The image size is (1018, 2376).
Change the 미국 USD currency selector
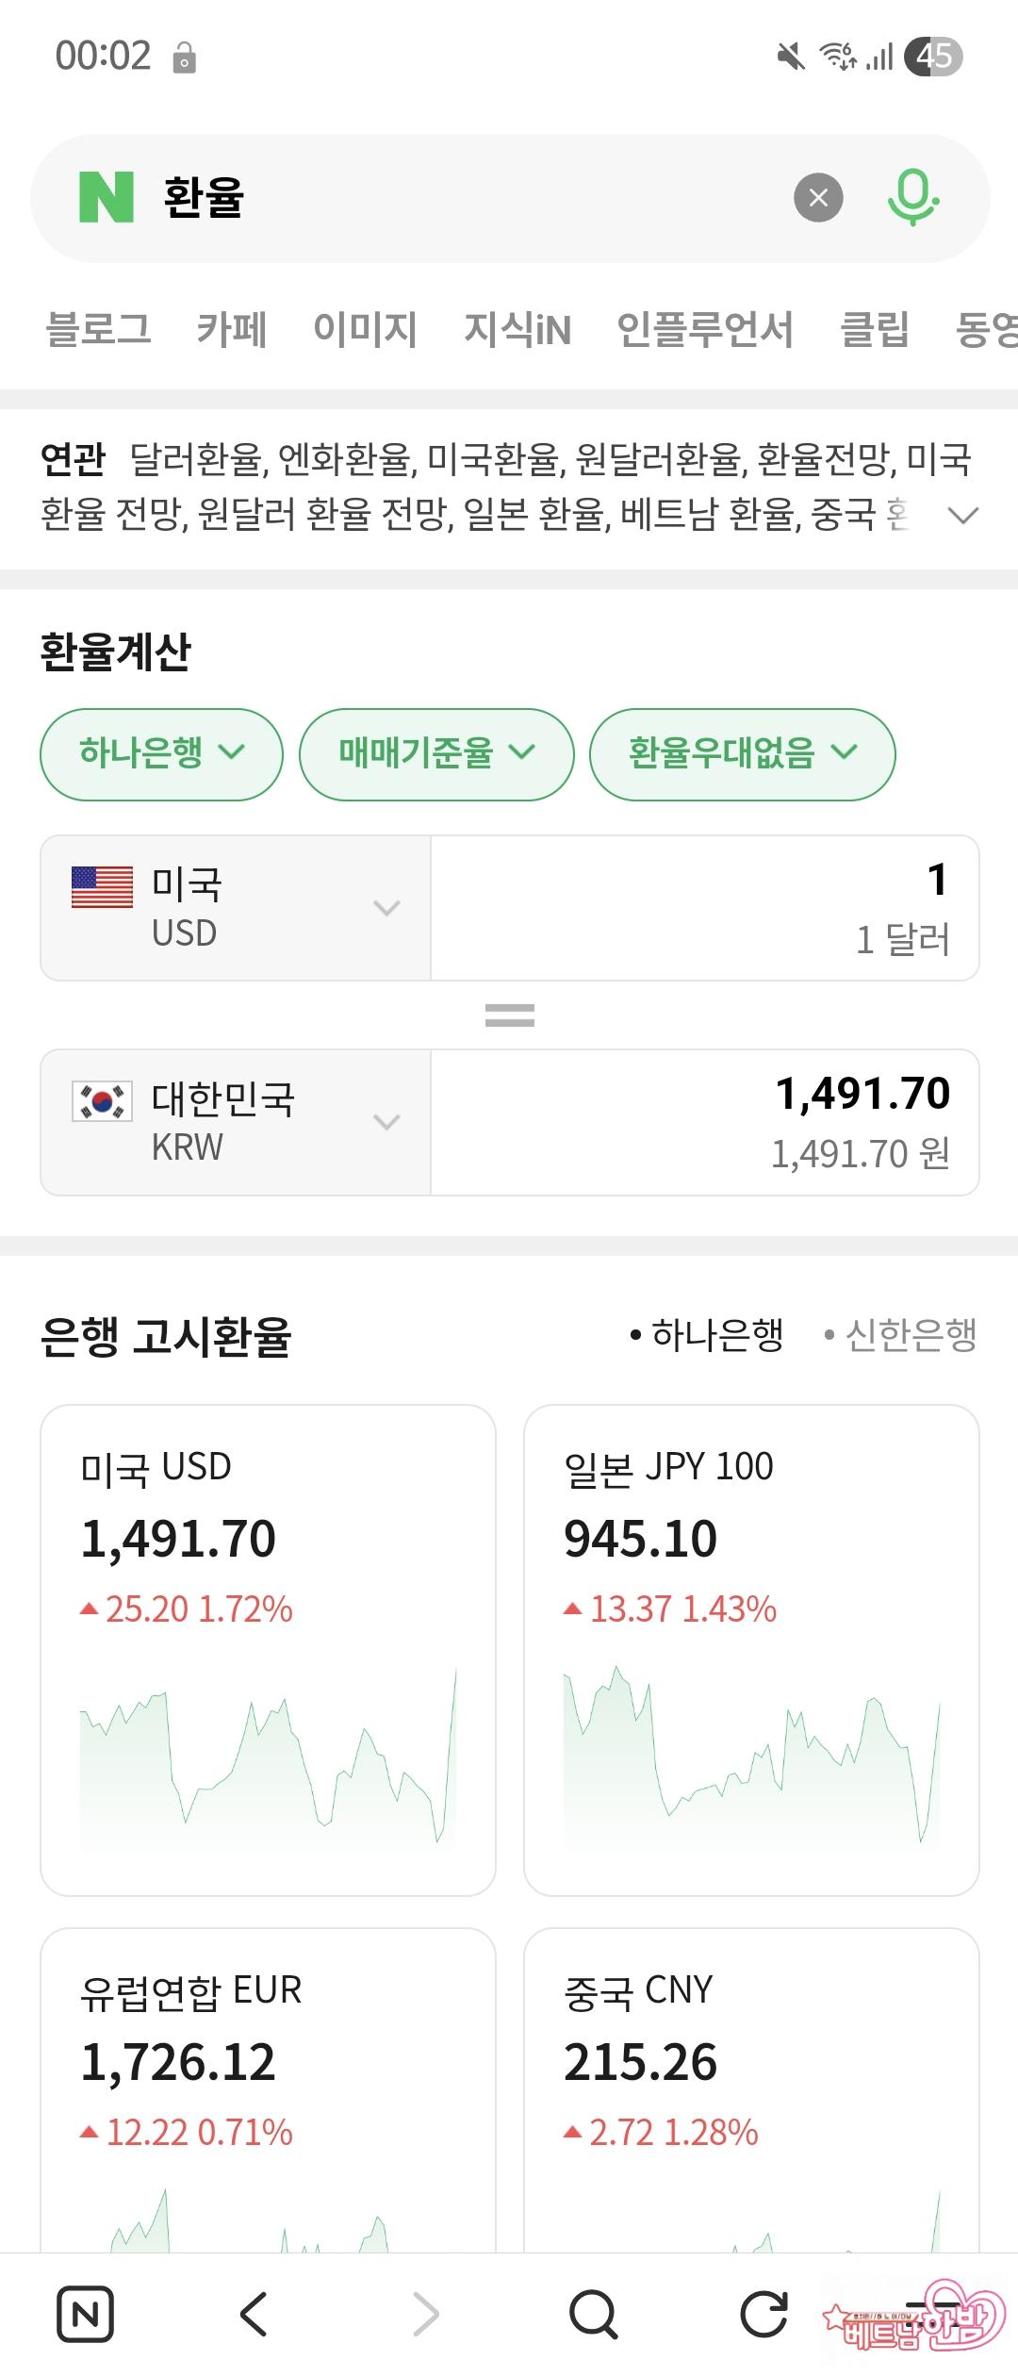point(236,908)
